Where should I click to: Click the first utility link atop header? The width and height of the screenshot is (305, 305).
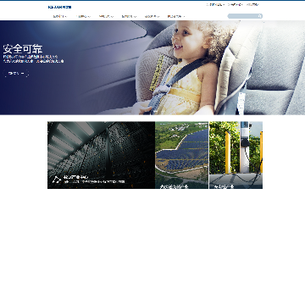215,4
